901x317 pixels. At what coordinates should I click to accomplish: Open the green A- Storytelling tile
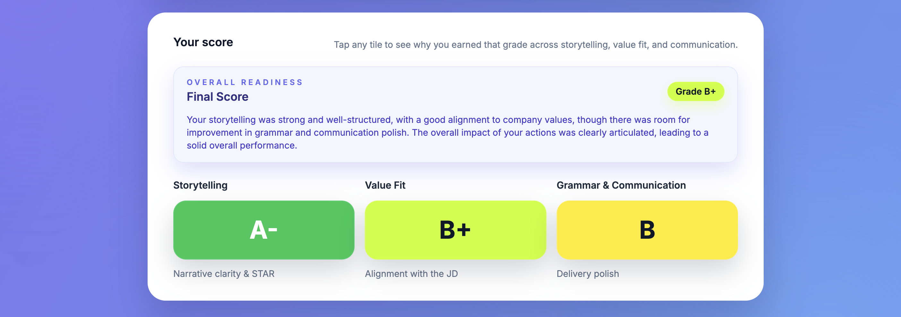point(264,230)
